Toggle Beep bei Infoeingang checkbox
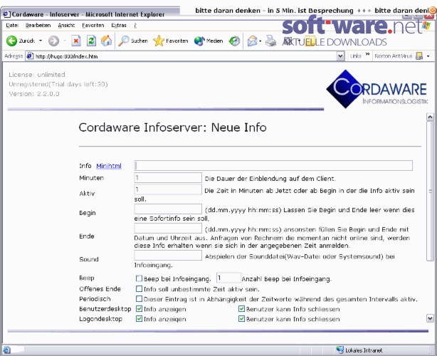The image size is (437, 356). point(139,278)
